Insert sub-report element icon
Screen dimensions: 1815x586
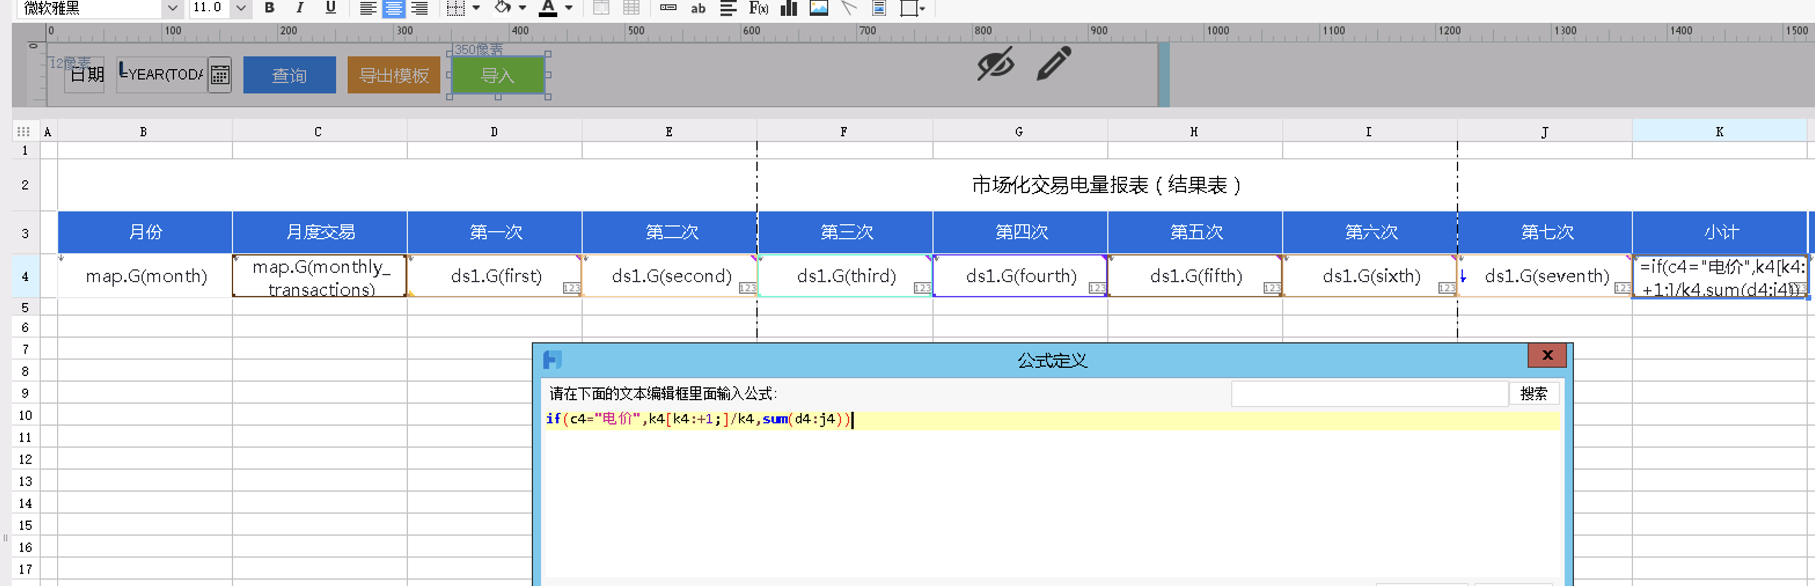click(879, 8)
